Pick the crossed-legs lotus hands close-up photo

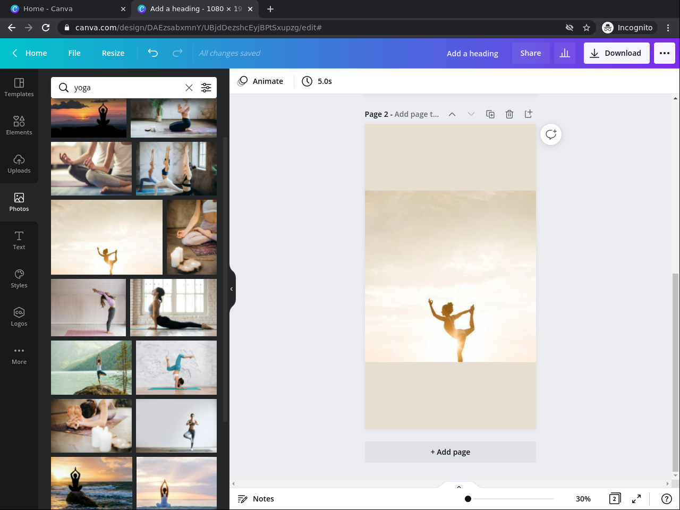(x=91, y=168)
